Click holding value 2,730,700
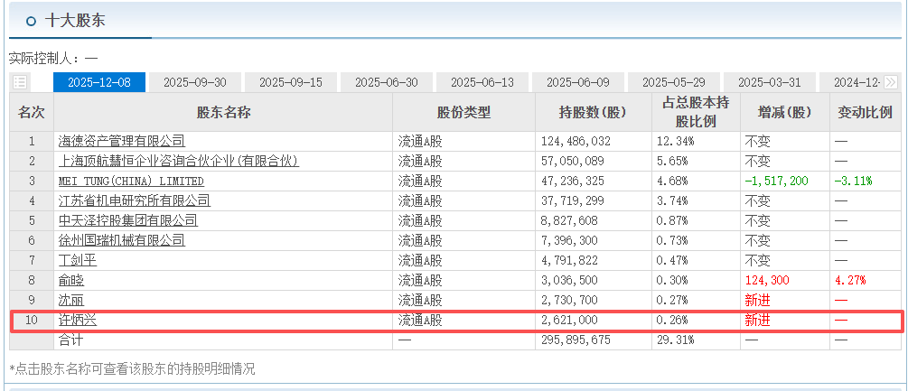The image size is (908, 391). (x=569, y=300)
